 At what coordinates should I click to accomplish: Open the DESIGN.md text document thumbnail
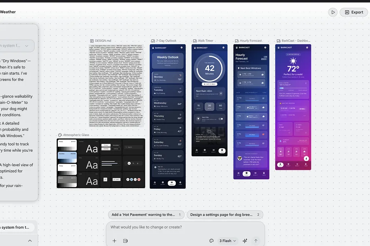tap(116, 85)
